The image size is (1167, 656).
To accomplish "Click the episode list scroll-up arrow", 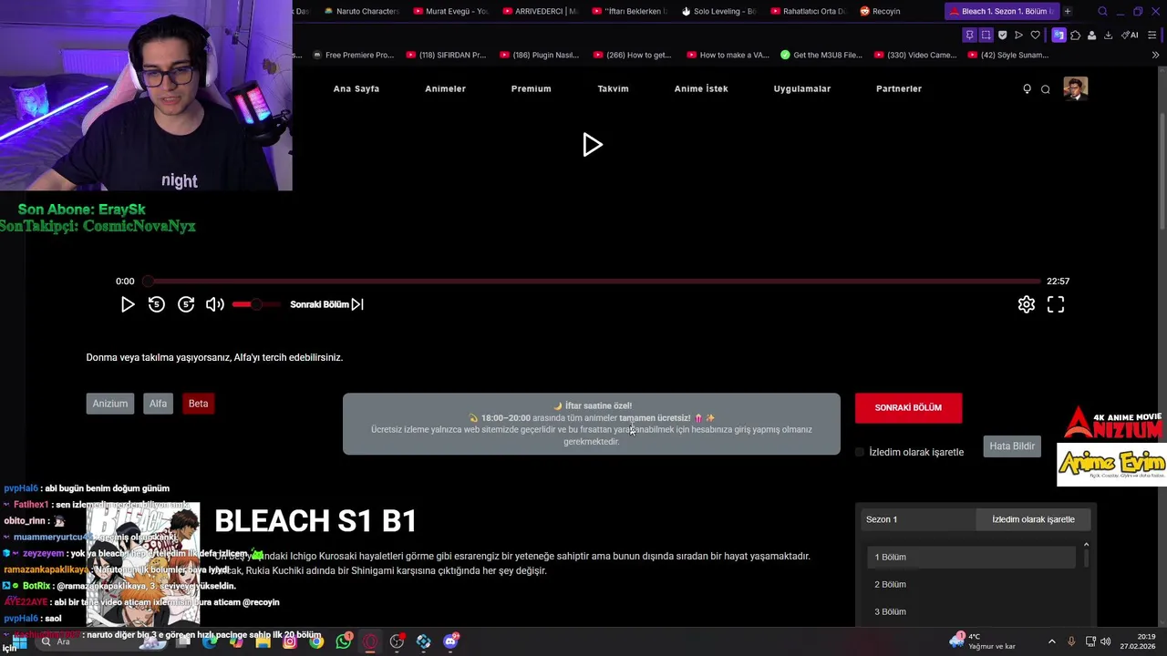I will pyautogui.click(x=1086, y=545).
